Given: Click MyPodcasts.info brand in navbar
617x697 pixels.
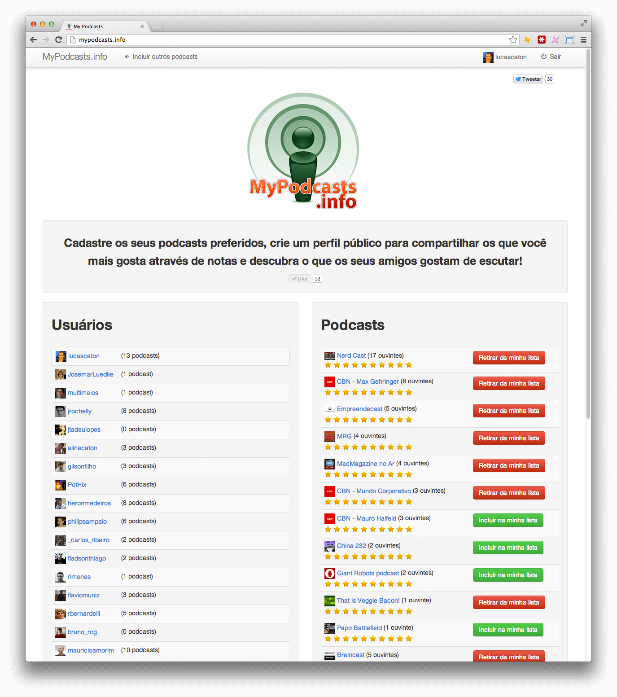Looking at the screenshot, I should click(x=75, y=57).
